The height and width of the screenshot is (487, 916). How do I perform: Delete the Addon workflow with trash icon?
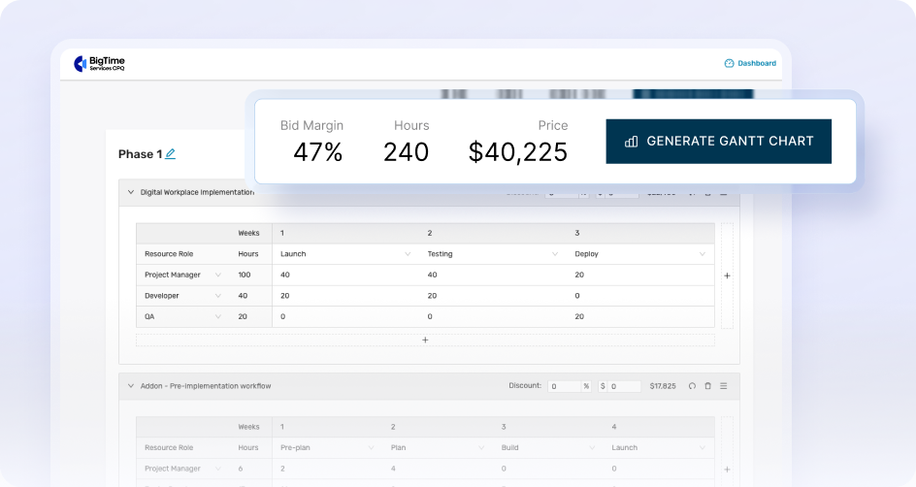tap(707, 386)
